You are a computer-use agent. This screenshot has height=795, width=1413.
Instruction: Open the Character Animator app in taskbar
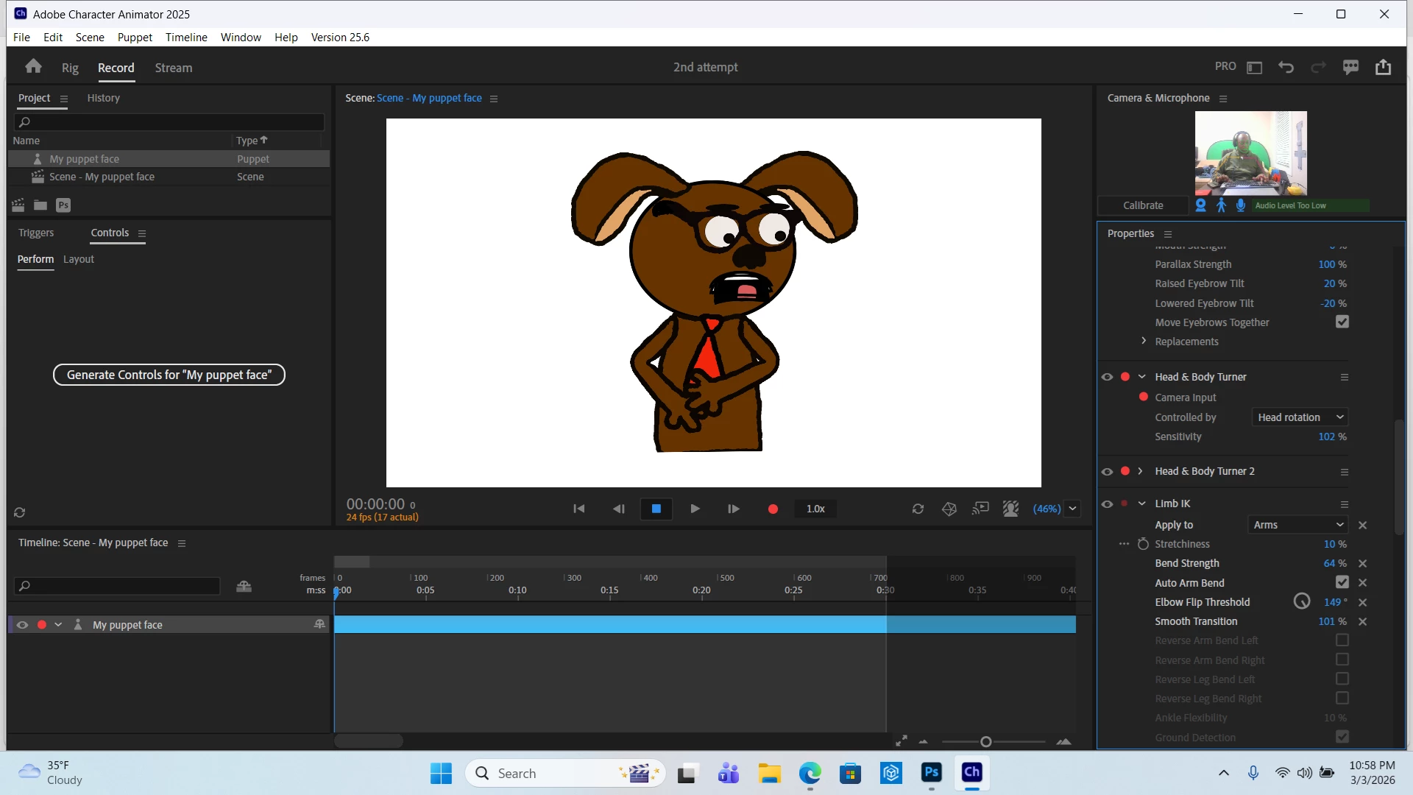pyautogui.click(x=971, y=773)
